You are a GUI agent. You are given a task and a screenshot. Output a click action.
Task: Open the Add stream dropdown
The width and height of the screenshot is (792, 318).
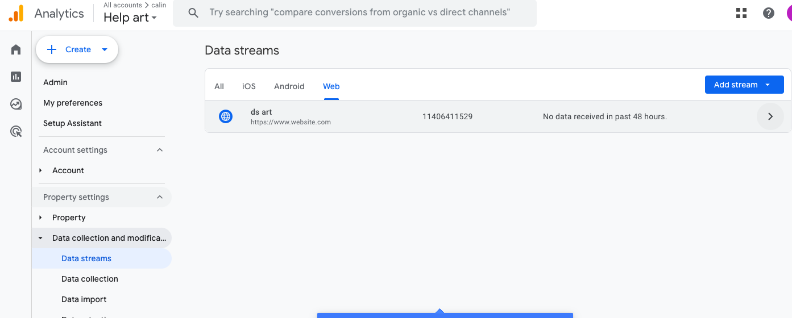click(x=744, y=85)
